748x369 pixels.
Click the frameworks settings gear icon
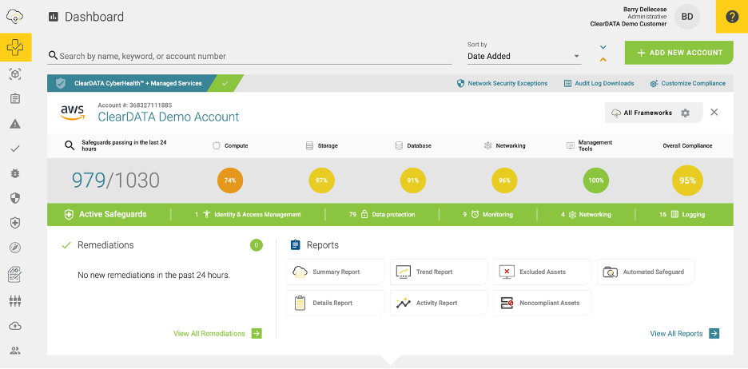685,113
